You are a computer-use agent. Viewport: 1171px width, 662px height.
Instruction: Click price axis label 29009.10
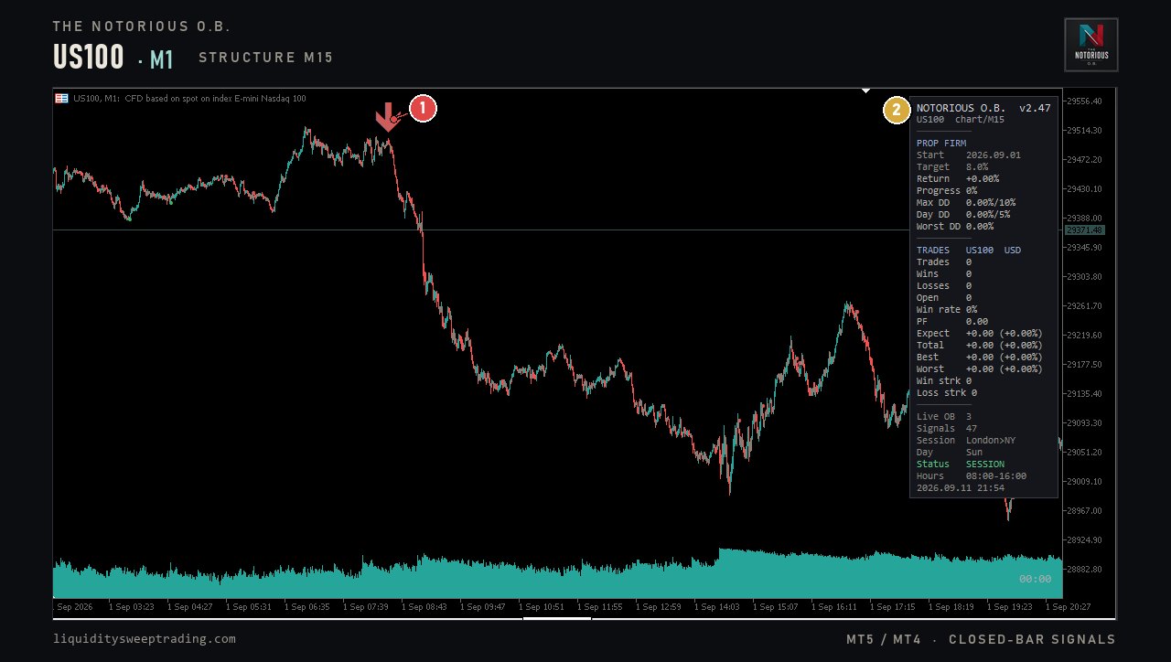coord(1085,482)
